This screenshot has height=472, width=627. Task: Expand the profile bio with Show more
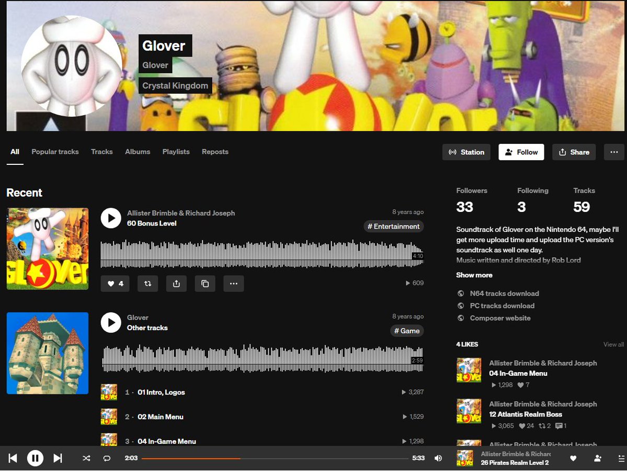point(474,275)
